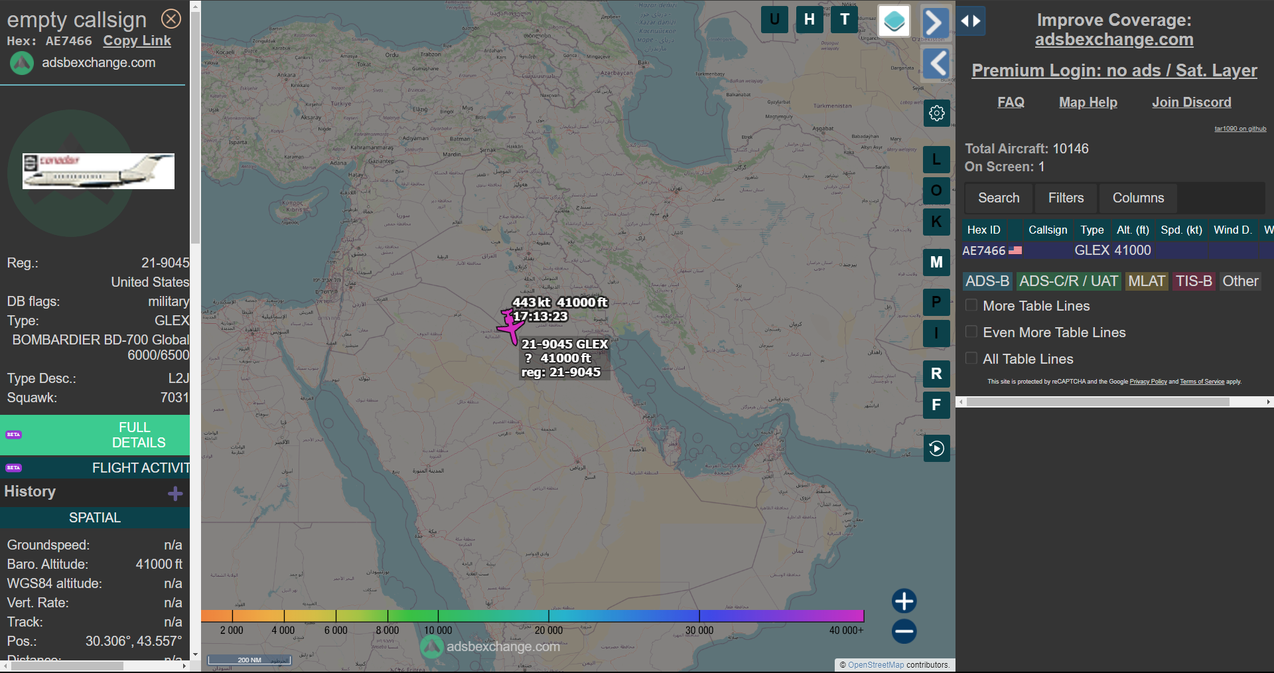
Task: Click the F map control button
Action: coord(936,405)
